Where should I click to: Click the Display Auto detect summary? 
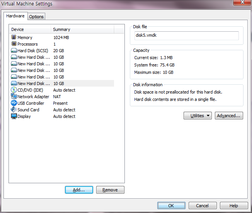point(64,116)
